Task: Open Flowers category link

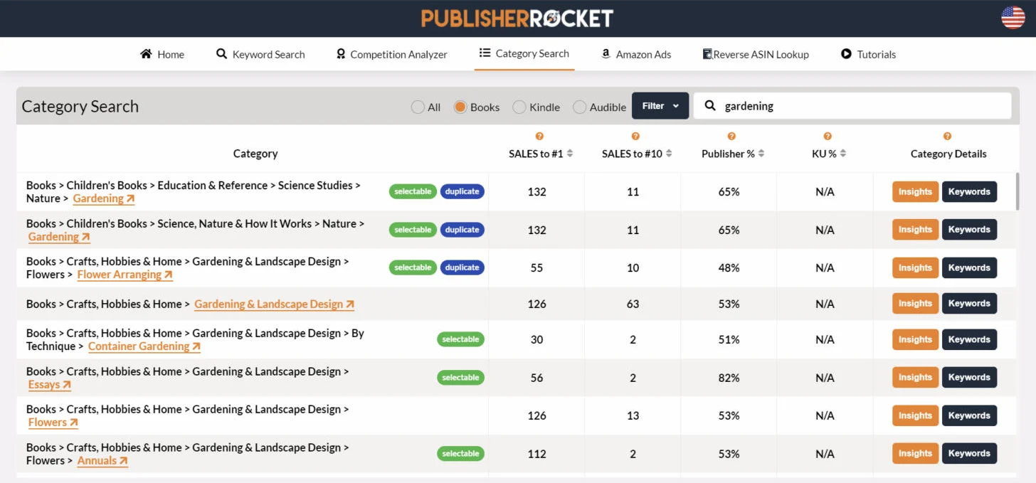Action: [x=53, y=423]
